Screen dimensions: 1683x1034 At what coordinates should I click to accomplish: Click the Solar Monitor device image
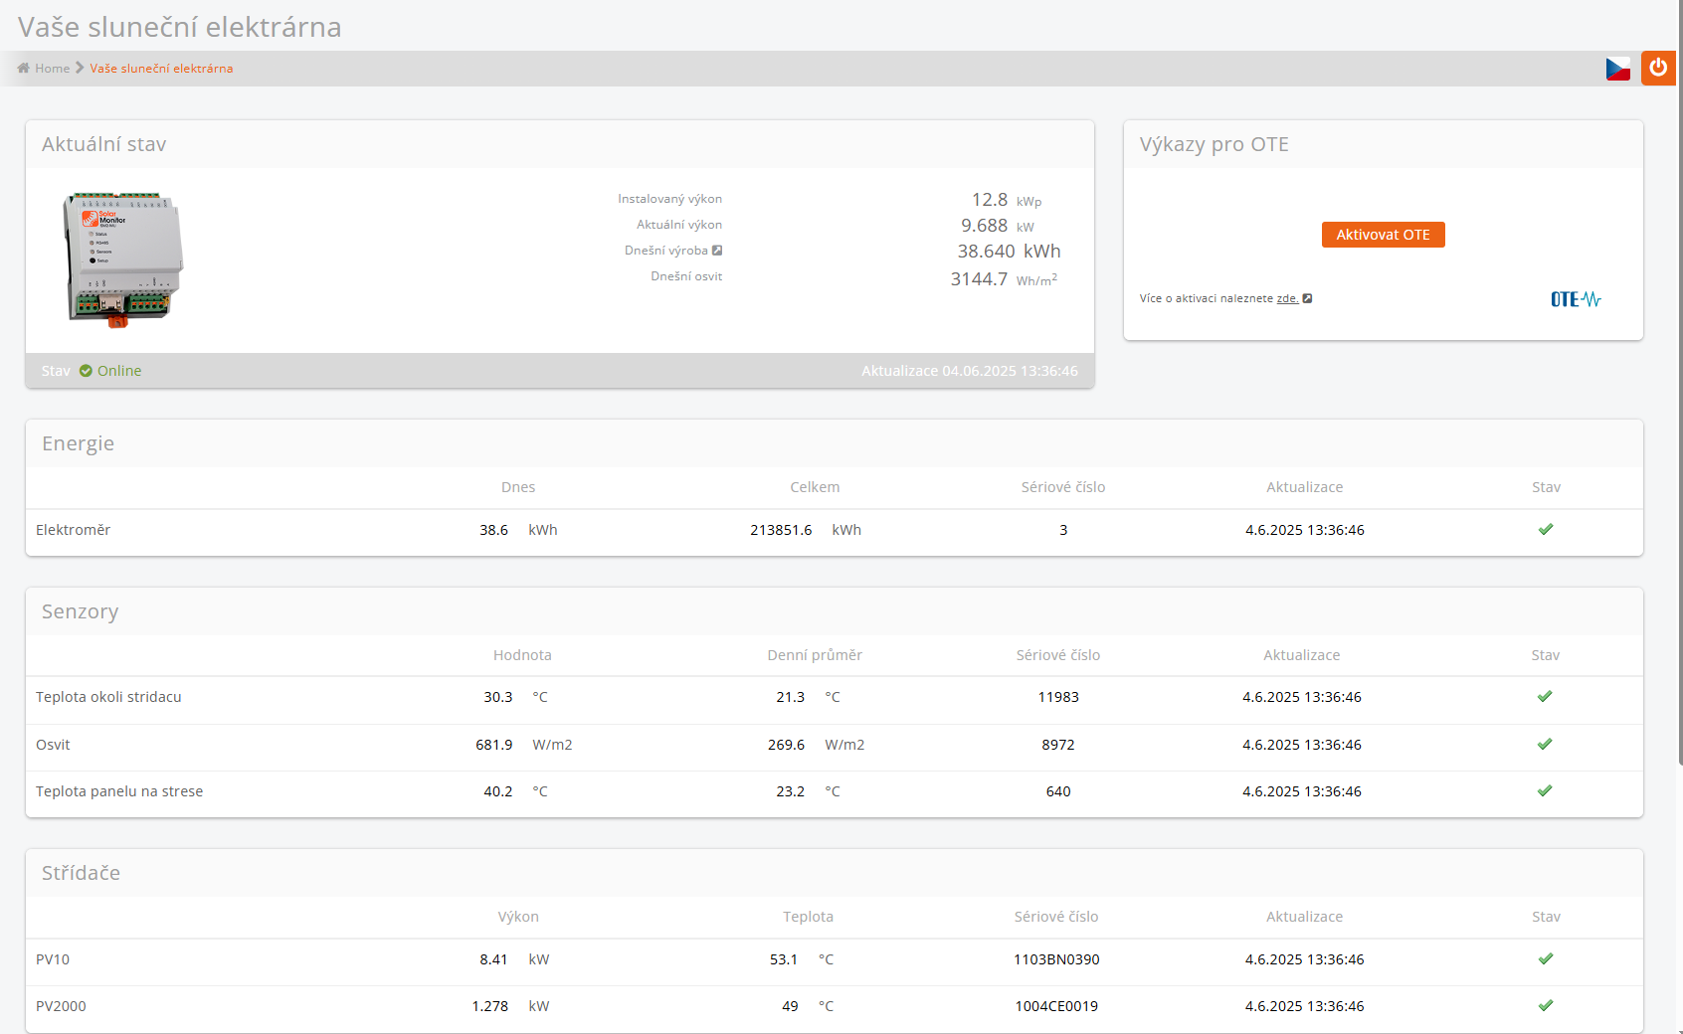[123, 258]
